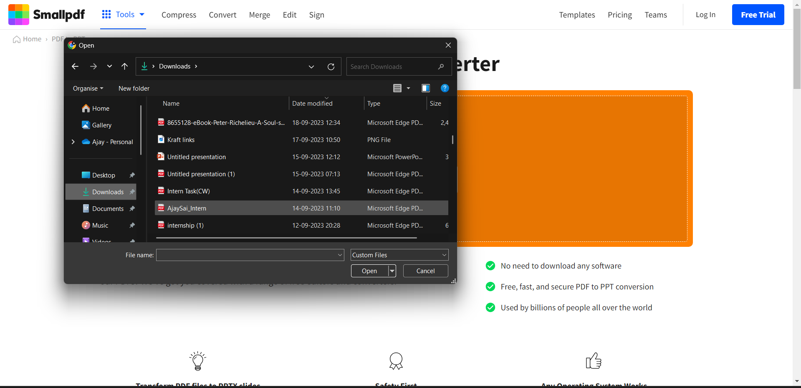Select the 8655128-eBook-Peter-Richelieu PDF file
This screenshot has width=801, height=388.
302,123
